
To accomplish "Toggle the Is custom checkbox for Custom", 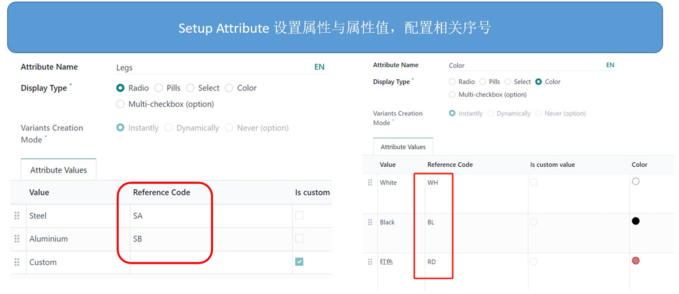I will click(x=299, y=262).
